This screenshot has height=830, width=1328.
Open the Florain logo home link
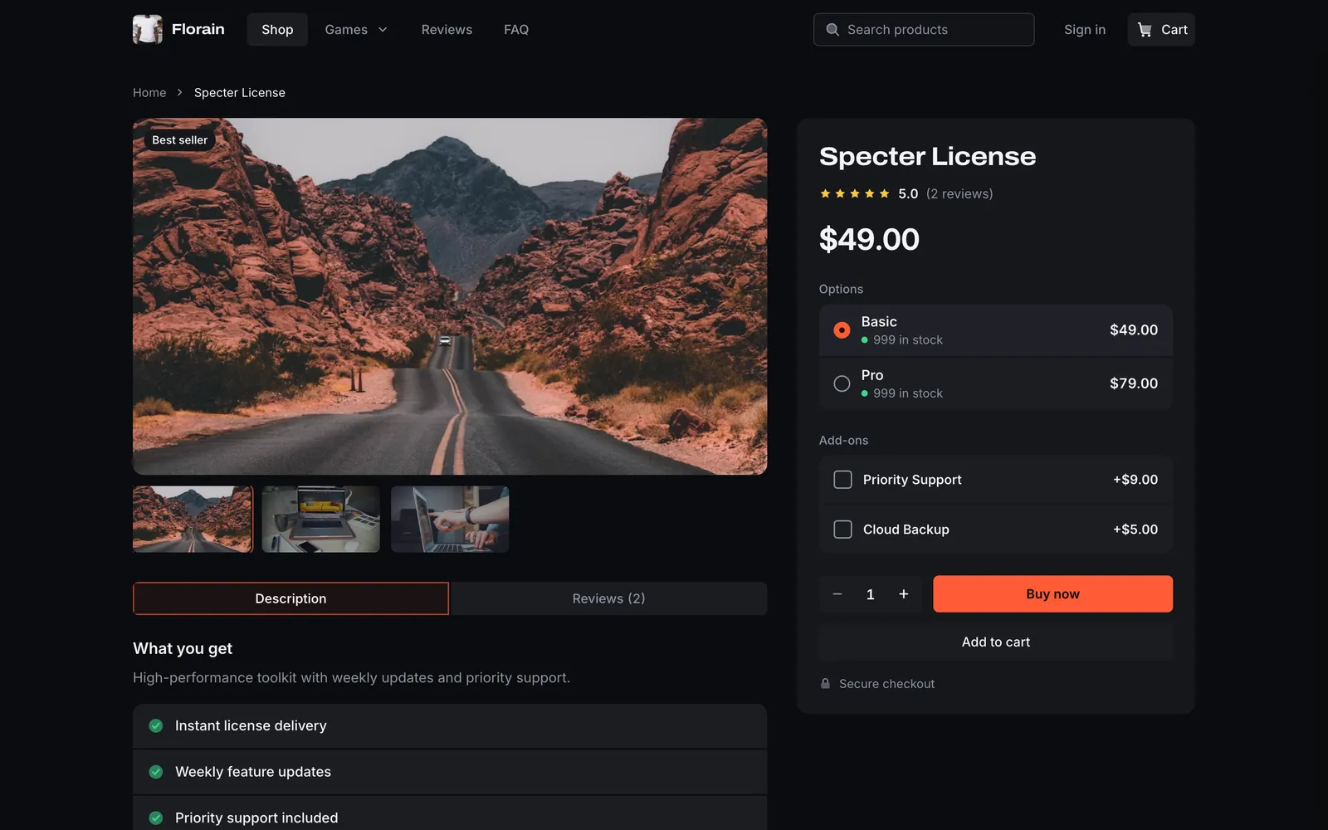[x=178, y=29]
